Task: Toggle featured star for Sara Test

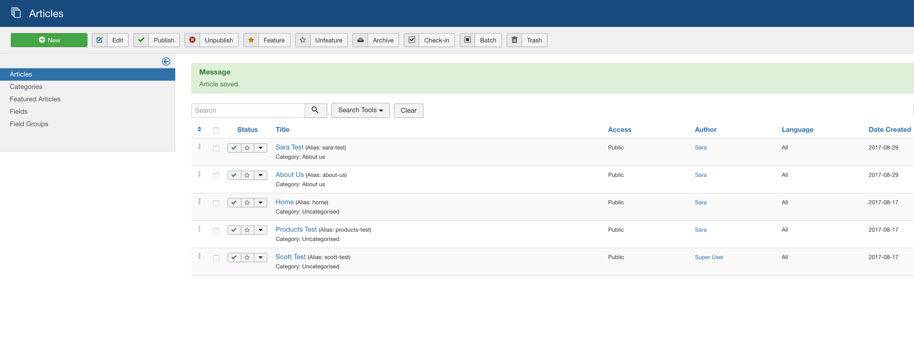Action: 247,148
